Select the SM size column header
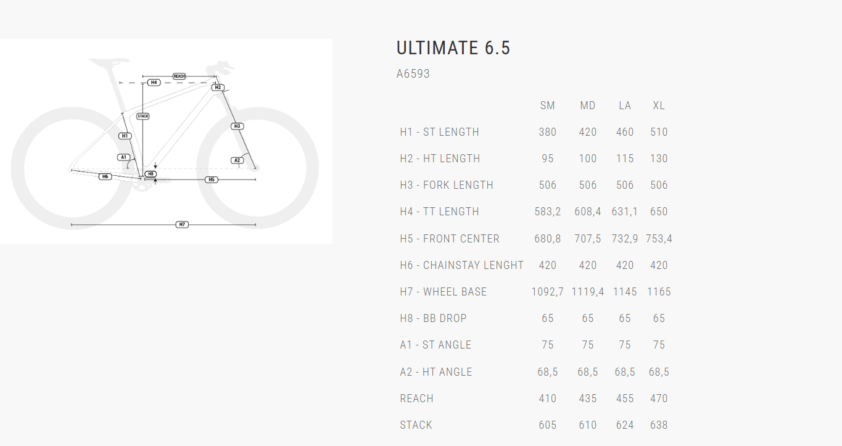The height and width of the screenshot is (446, 842). (547, 105)
